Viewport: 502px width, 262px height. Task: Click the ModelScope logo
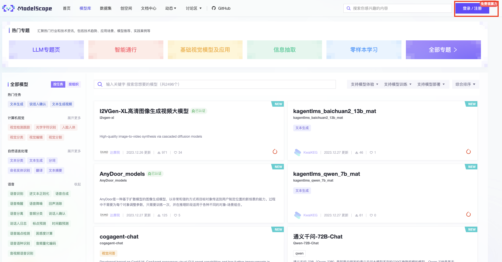[x=27, y=8]
